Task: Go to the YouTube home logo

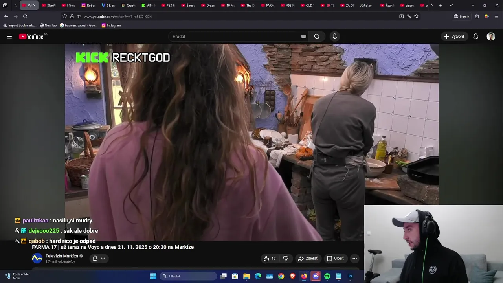Action: click(x=31, y=37)
